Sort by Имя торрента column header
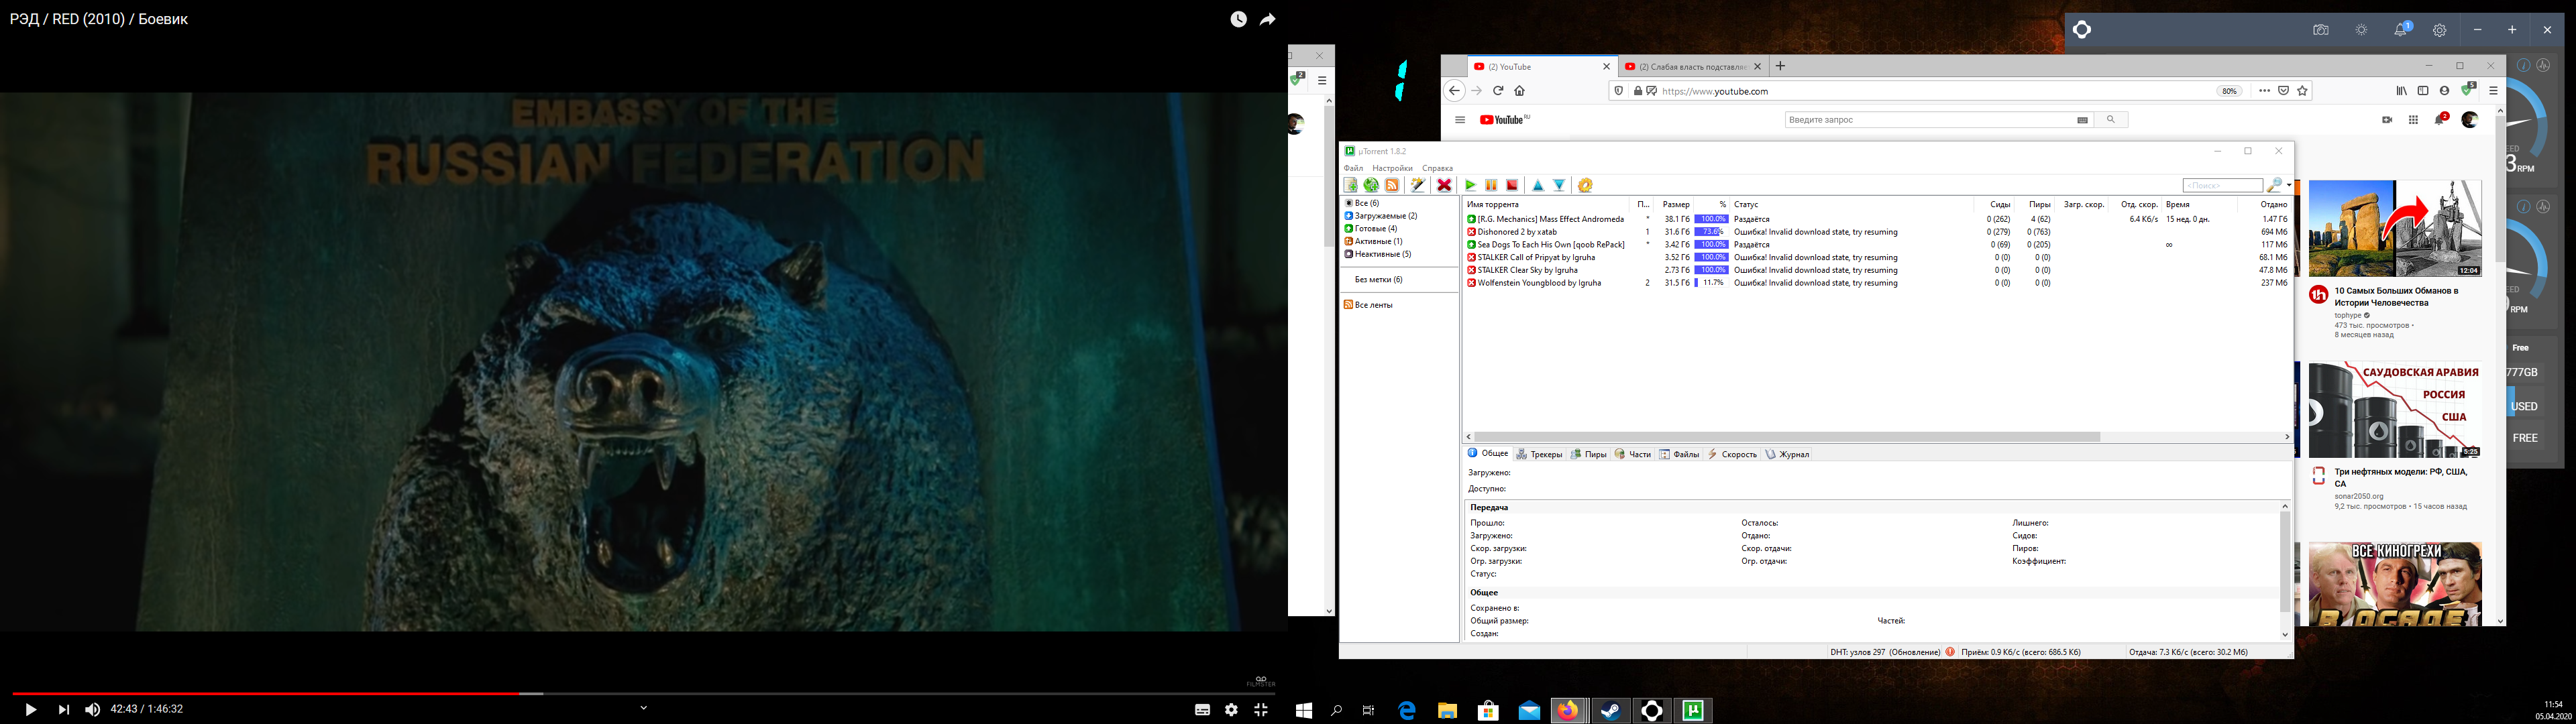The image size is (2576, 724). click(1546, 204)
